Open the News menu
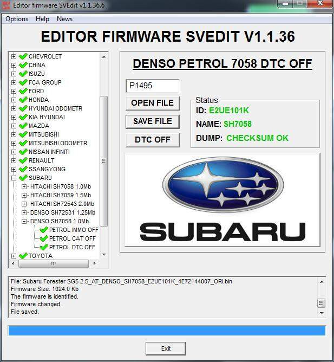The width and height of the screenshot is (334, 362). [x=64, y=19]
